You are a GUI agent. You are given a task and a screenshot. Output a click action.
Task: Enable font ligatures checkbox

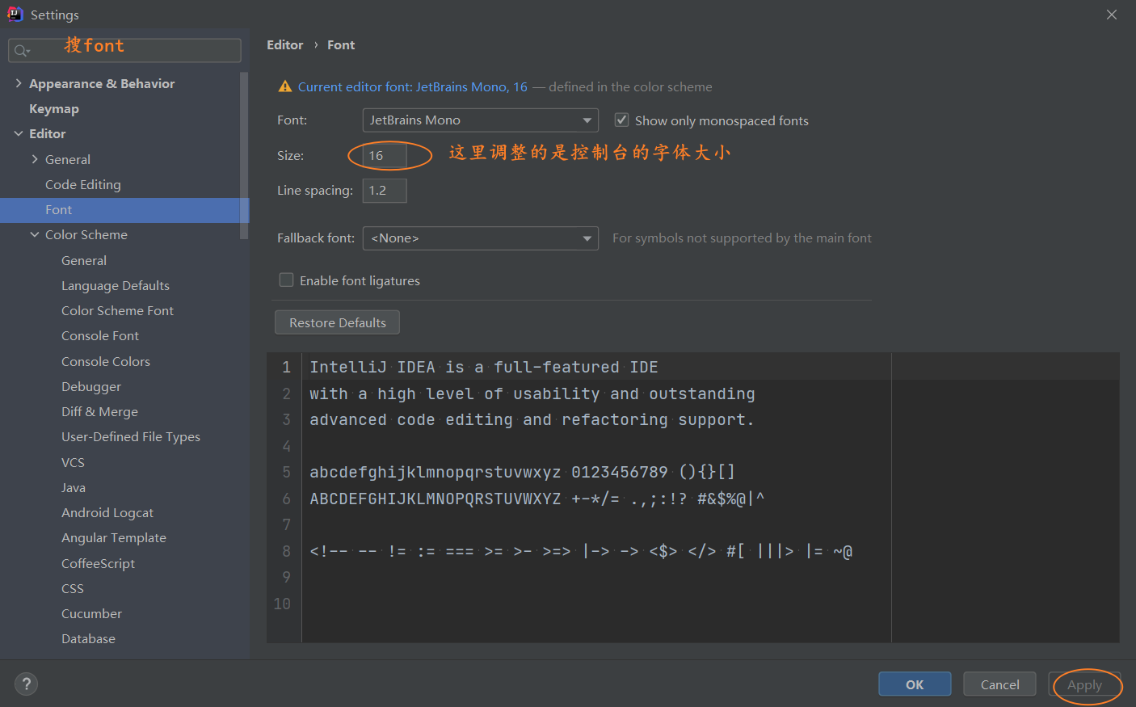tap(286, 280)
